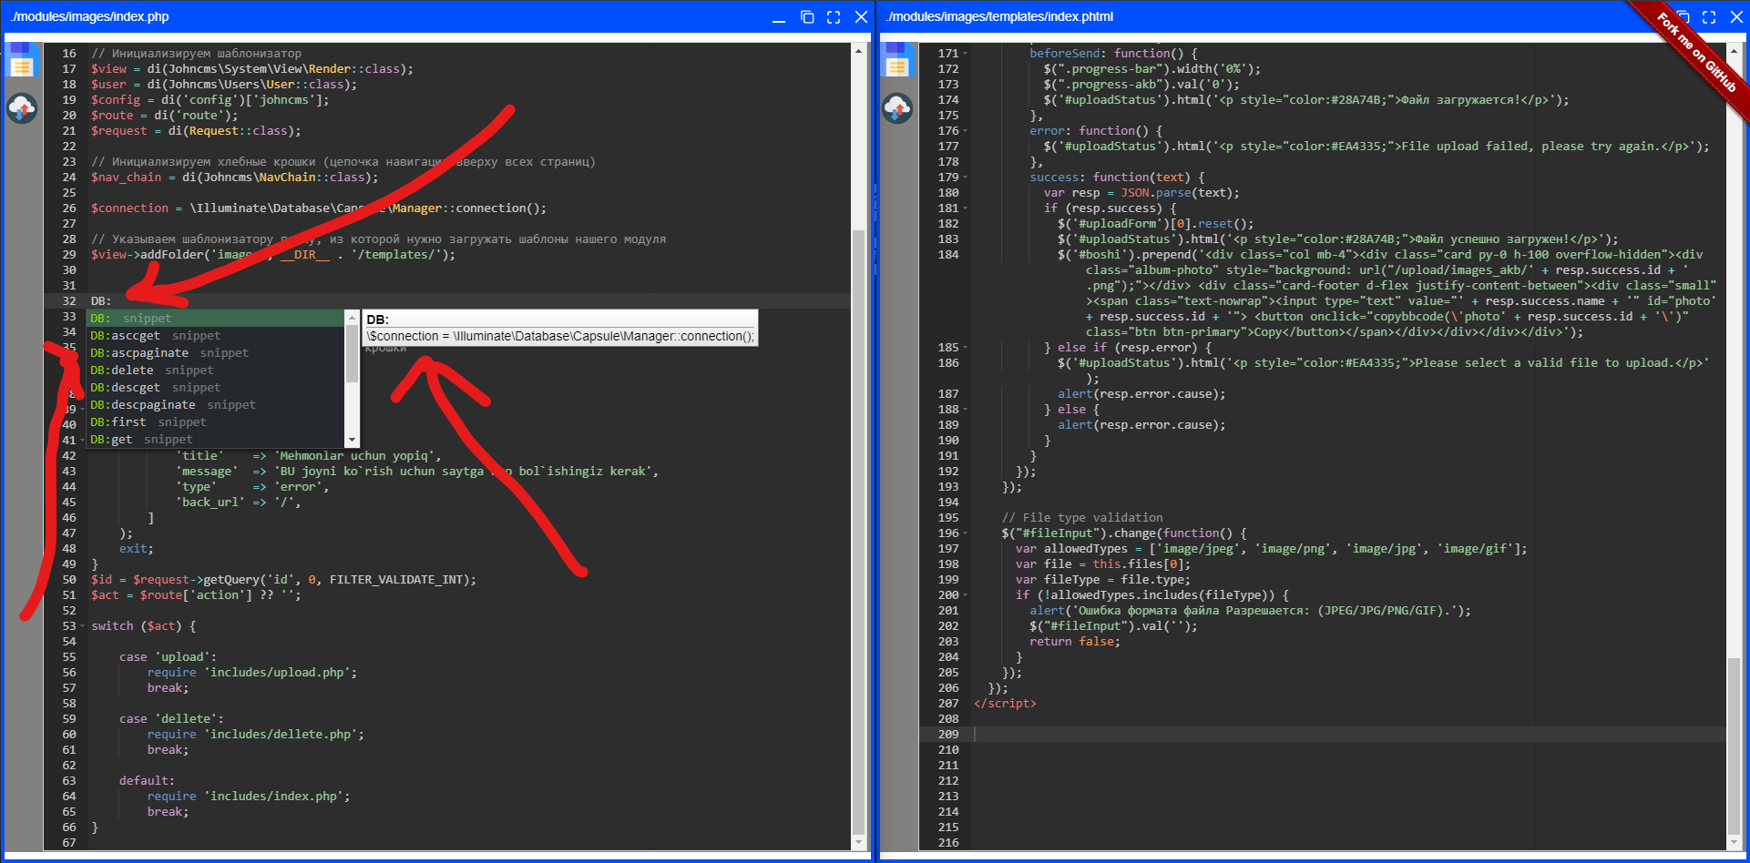This screenshot has width=1750, height=863.
Task: Click the restore-window icon of index.php
Action: pyautogui.click(x=807, y=17)
